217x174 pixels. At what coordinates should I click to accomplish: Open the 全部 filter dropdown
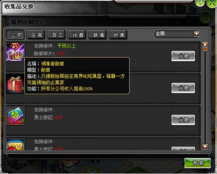click(x=177, y=34)
